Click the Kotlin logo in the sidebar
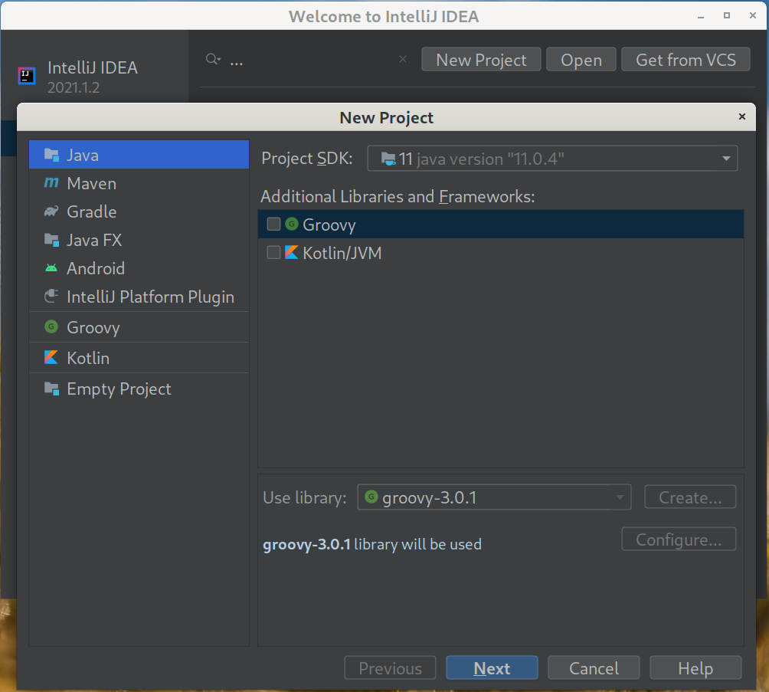Image resolution: width=769 pixels, height=692 pixels. click(x=51, y=357)
